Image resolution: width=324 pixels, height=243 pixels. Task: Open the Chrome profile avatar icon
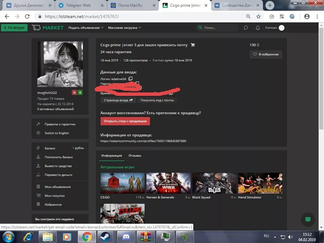pyautogui.click(x=307, y=16)
